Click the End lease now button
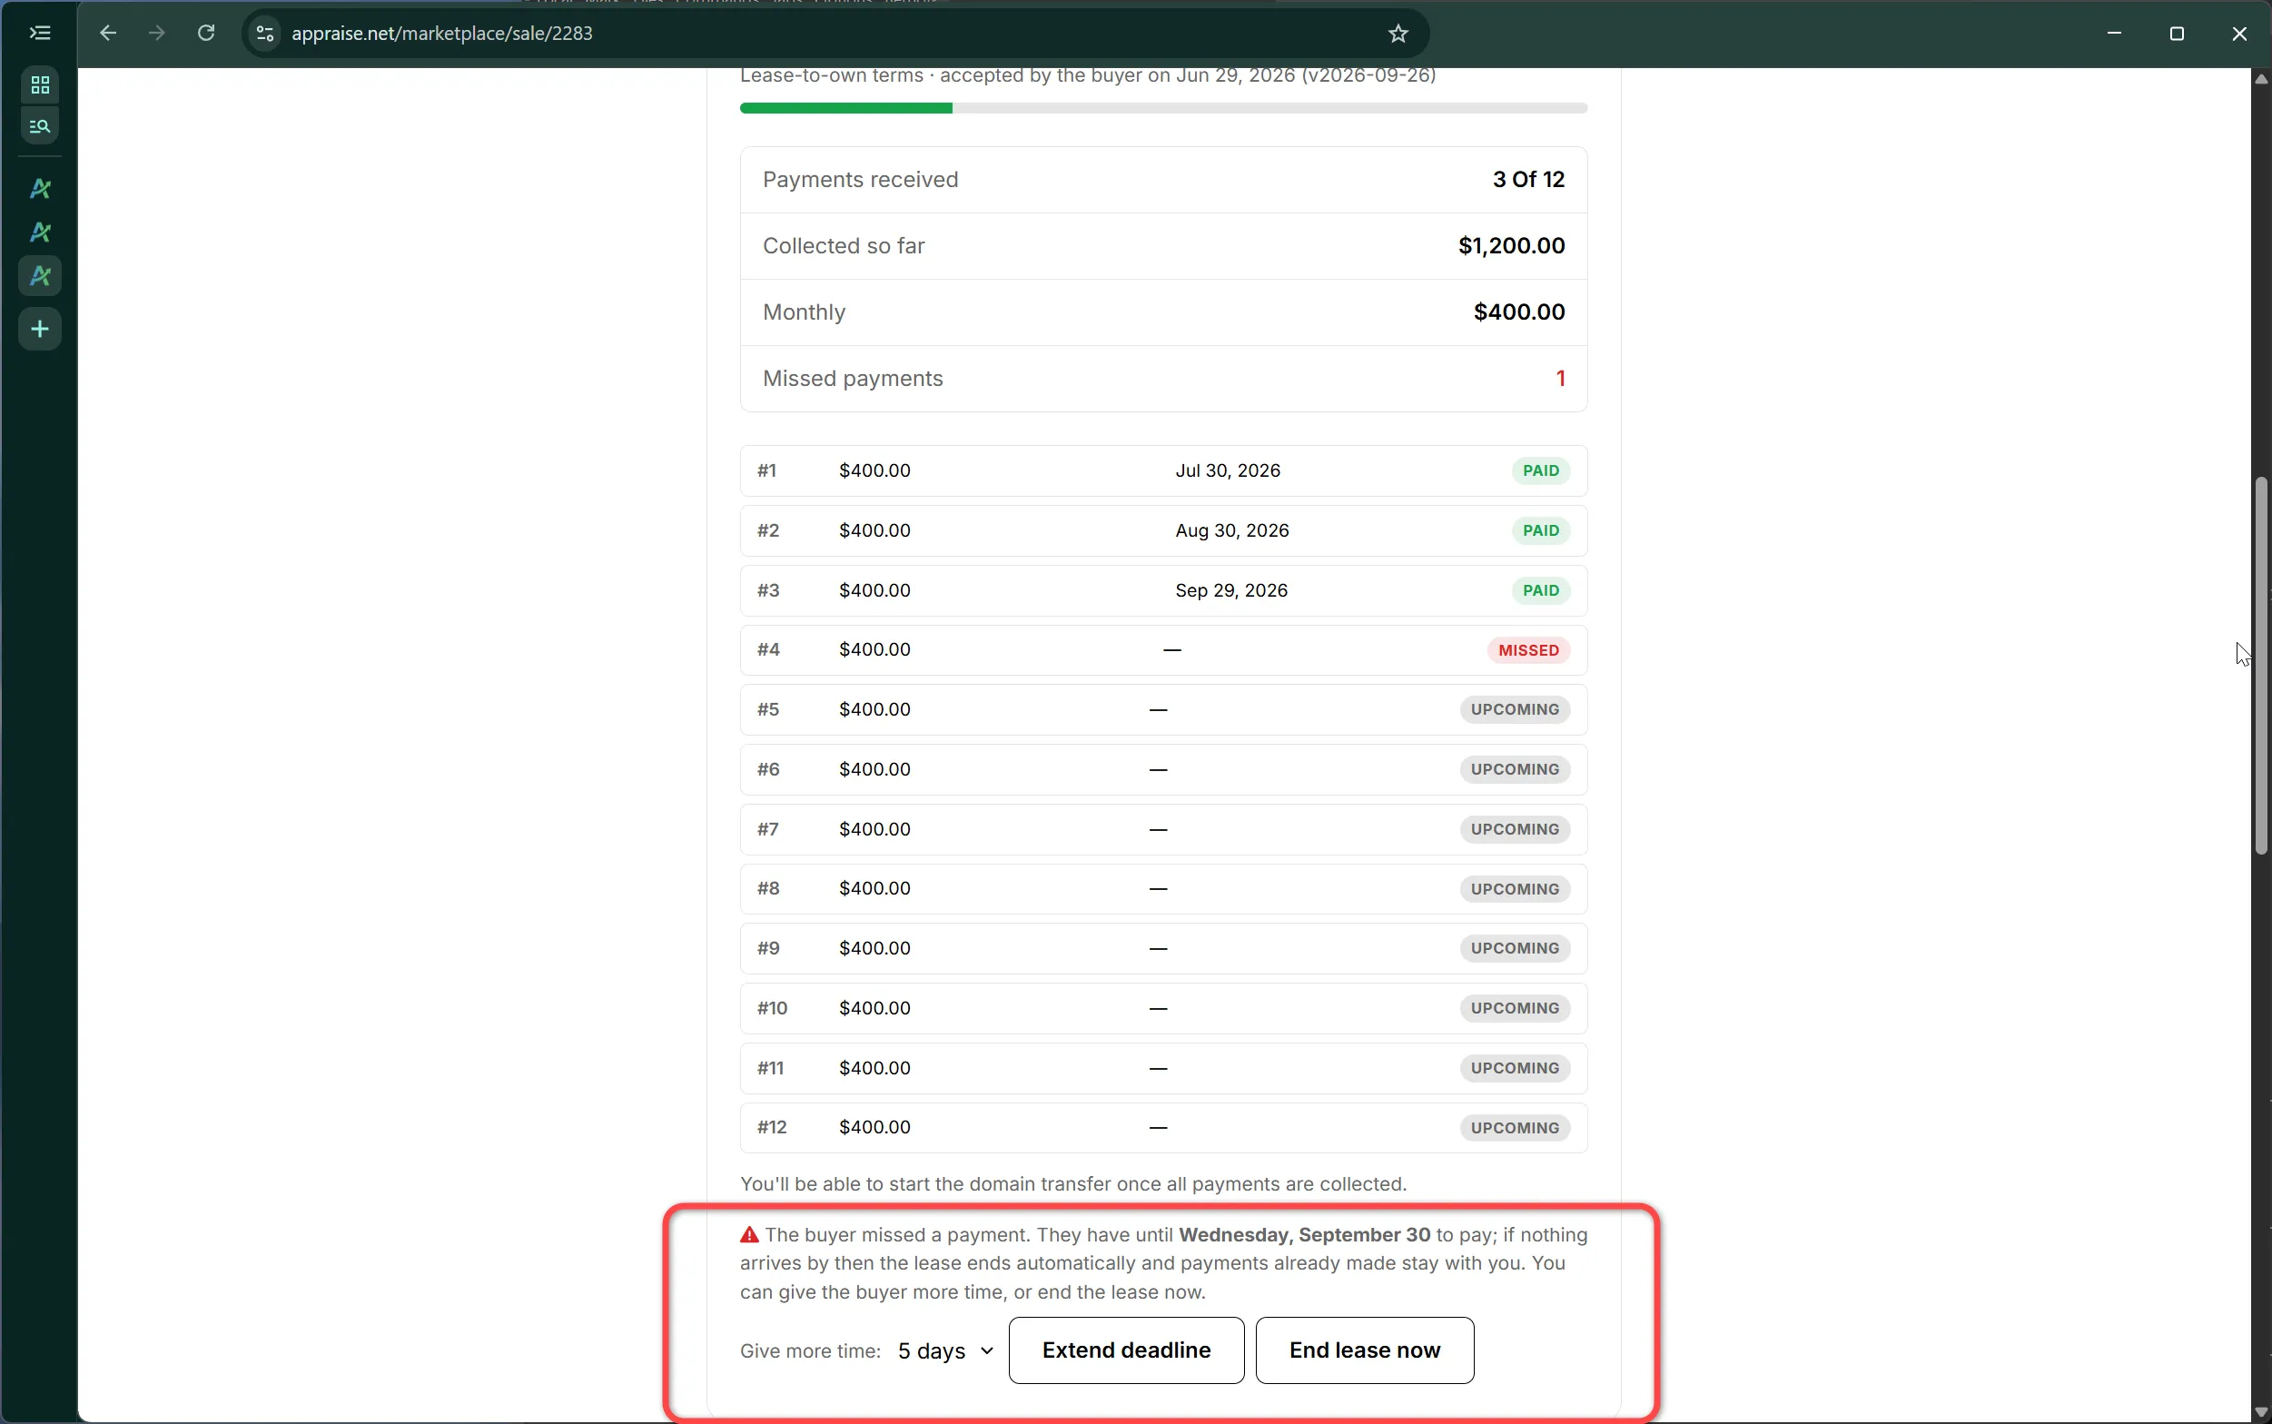 (x=1364, y=1350)
